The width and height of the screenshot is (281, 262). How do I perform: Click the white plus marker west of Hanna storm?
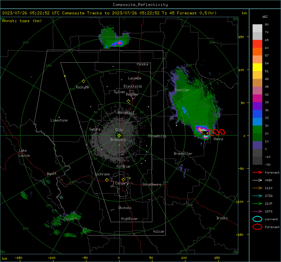pyautogui.click(x=176, y=125)
